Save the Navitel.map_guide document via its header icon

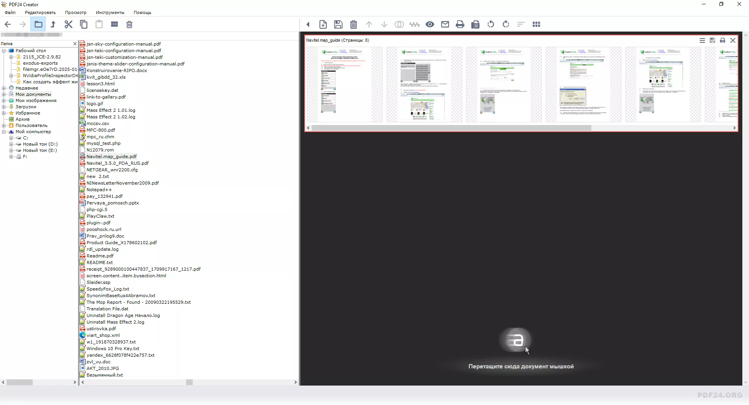(x=712, y=40)
